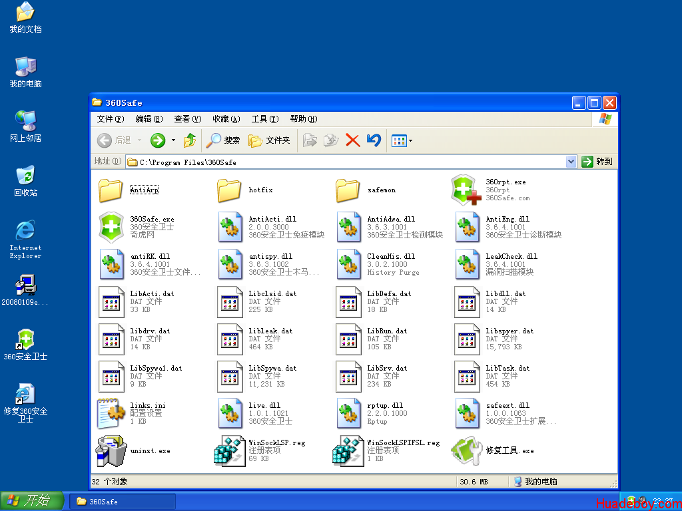Open the 帮助(H) menu
Screen dimensions: 682x511
(x=304, y=119)
